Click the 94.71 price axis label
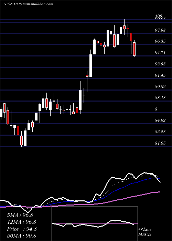 [160, 53]
